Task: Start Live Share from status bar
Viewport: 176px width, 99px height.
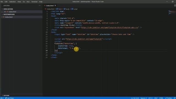Action: [9, 98]
